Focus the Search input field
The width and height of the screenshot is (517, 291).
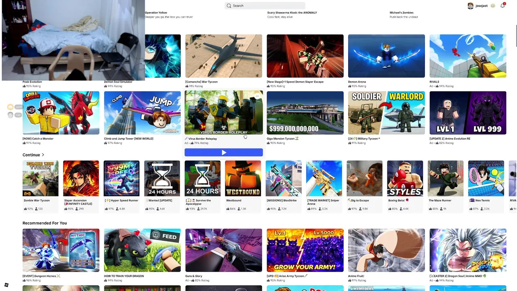coord(265,6)
